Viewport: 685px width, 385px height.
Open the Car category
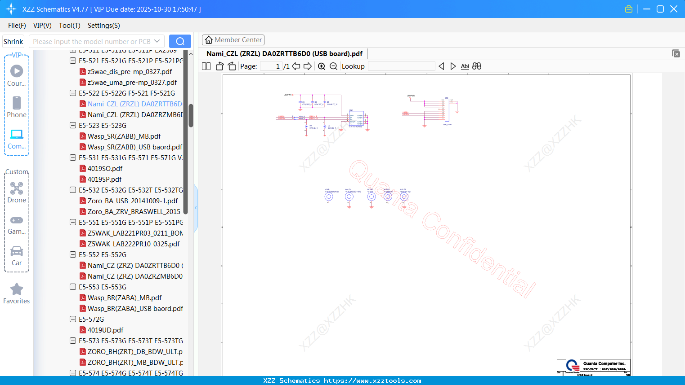point(17,255)
